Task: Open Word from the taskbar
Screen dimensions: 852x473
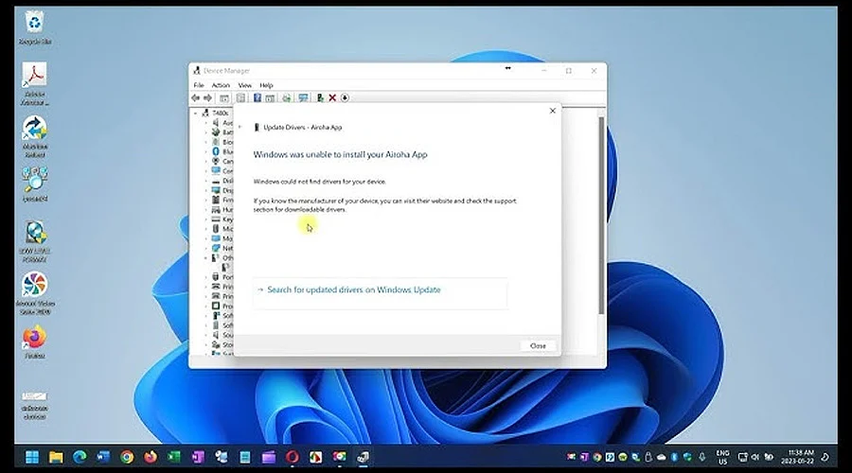Action: [103, 457]
